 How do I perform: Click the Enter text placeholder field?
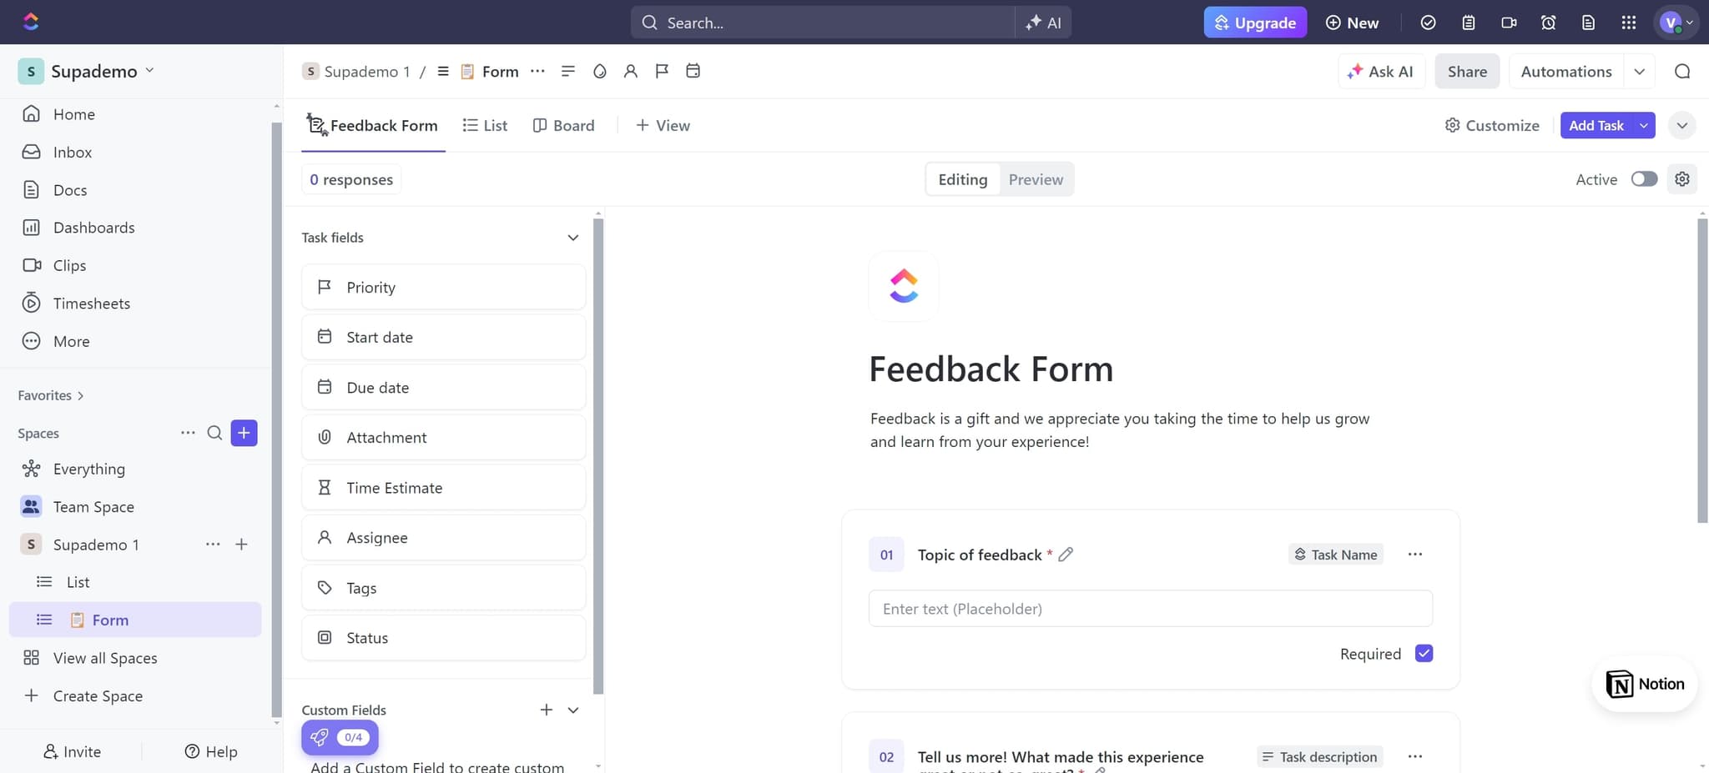pos(1150,609)
